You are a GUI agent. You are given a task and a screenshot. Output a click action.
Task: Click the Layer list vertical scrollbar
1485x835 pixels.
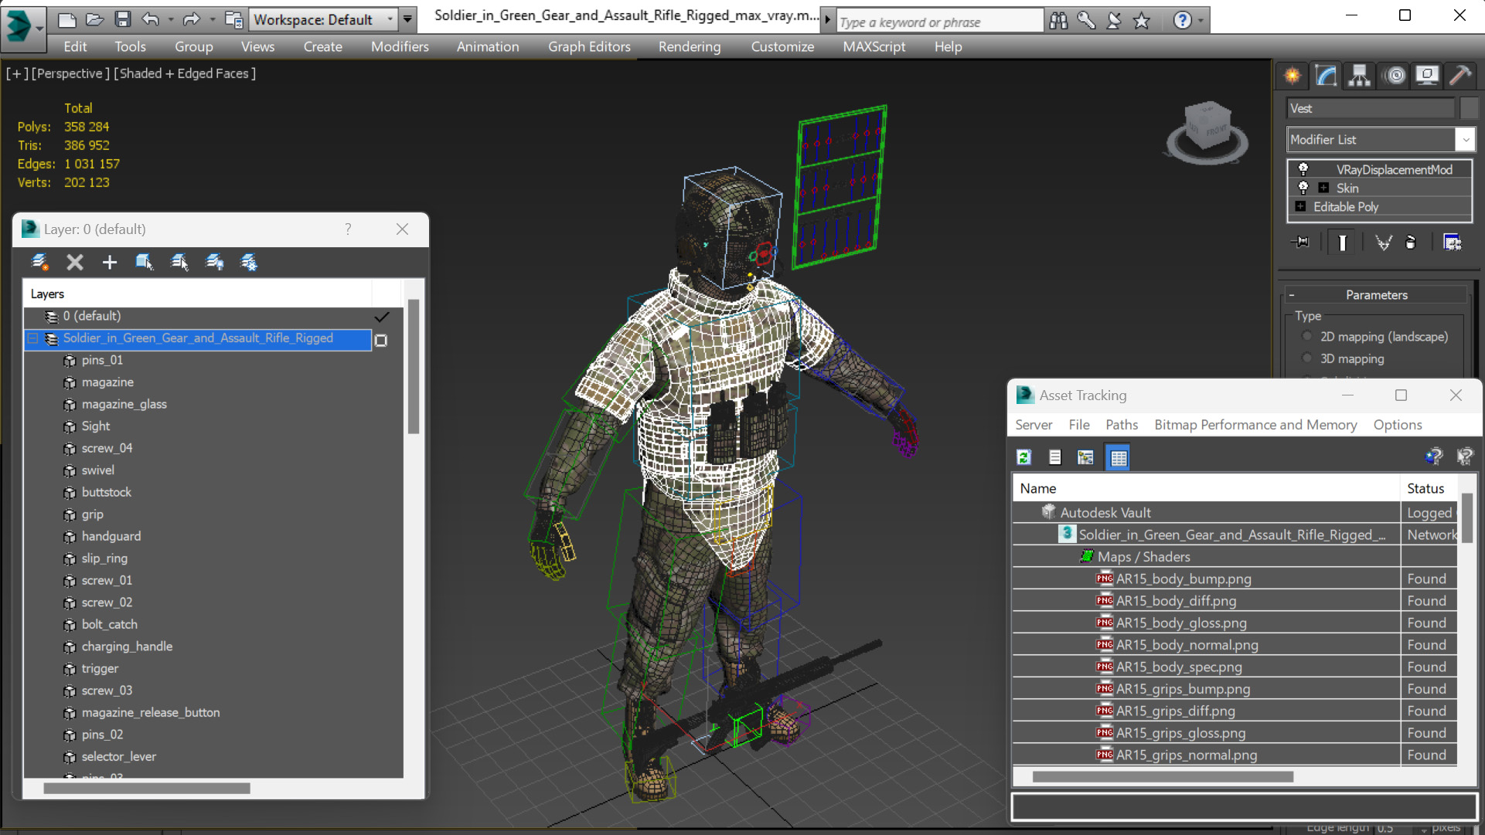[414, 368]
